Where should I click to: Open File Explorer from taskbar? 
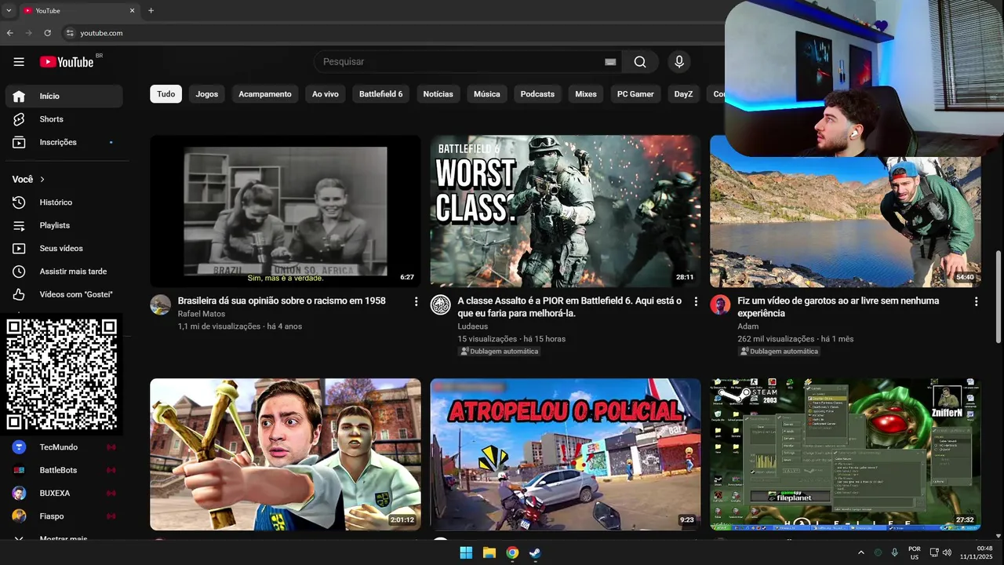coord(489,552)
